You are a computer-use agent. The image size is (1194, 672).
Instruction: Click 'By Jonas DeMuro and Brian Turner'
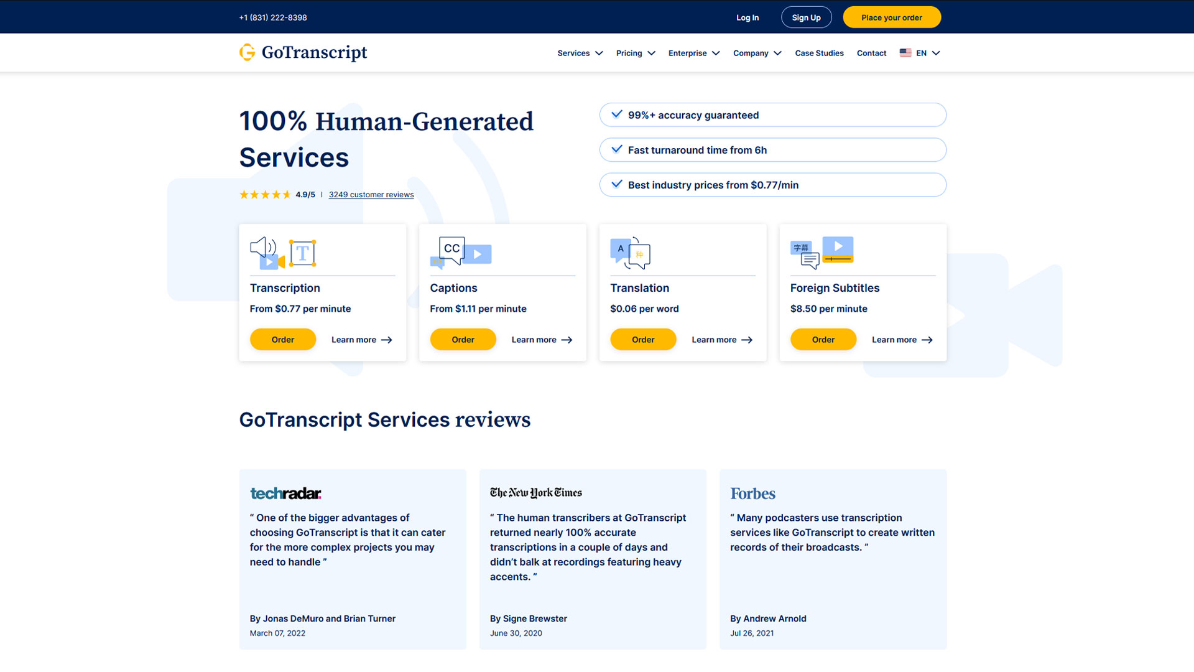tap(323, 618)
